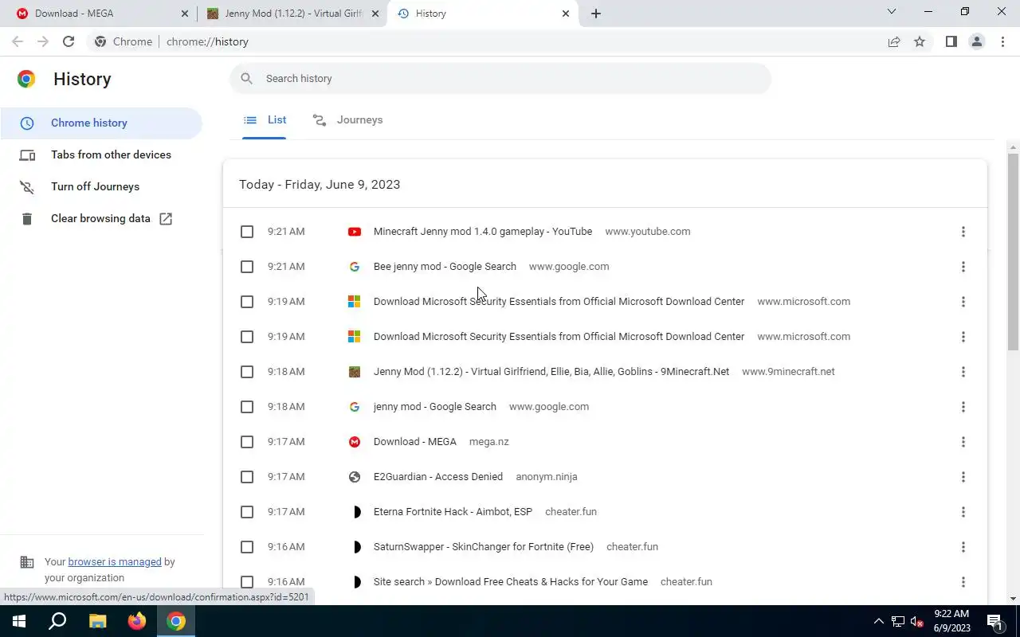Open actions menu for Download - MEGA entry

point(963,442)
